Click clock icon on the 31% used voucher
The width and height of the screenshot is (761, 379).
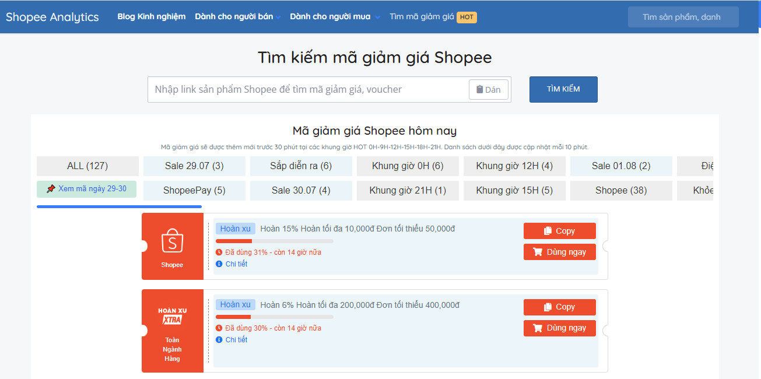(x=219, y=252)
